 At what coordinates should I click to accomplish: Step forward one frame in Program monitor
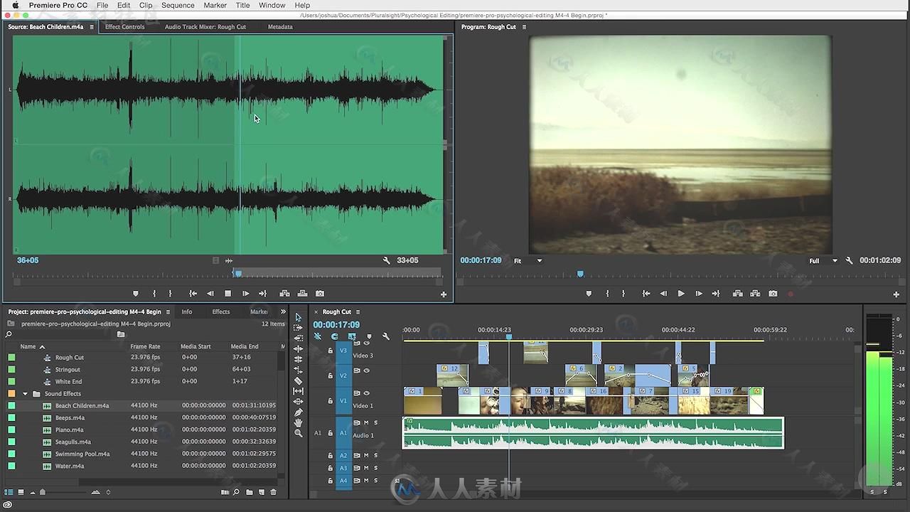[699, 294]
